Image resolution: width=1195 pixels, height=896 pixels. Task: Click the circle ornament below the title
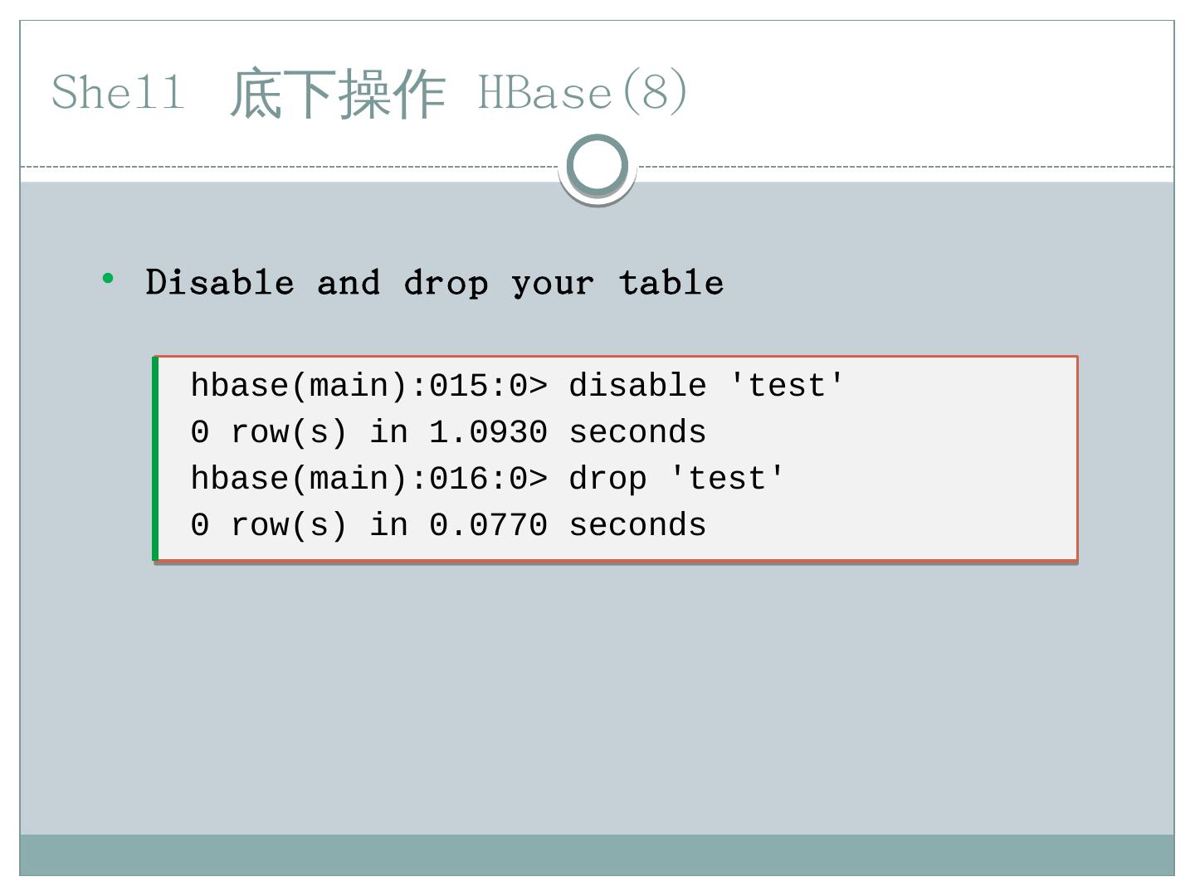coord(597,165)
